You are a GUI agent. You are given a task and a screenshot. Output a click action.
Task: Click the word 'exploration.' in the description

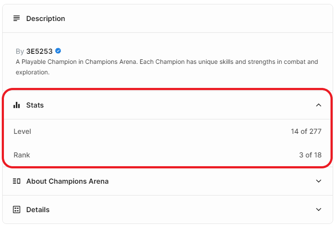tap(33, 72)
